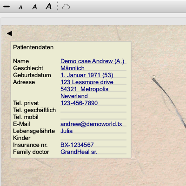Click the empty Kinder field
The height and width of the screenshot is (186, 186).
tap(93, 138)
